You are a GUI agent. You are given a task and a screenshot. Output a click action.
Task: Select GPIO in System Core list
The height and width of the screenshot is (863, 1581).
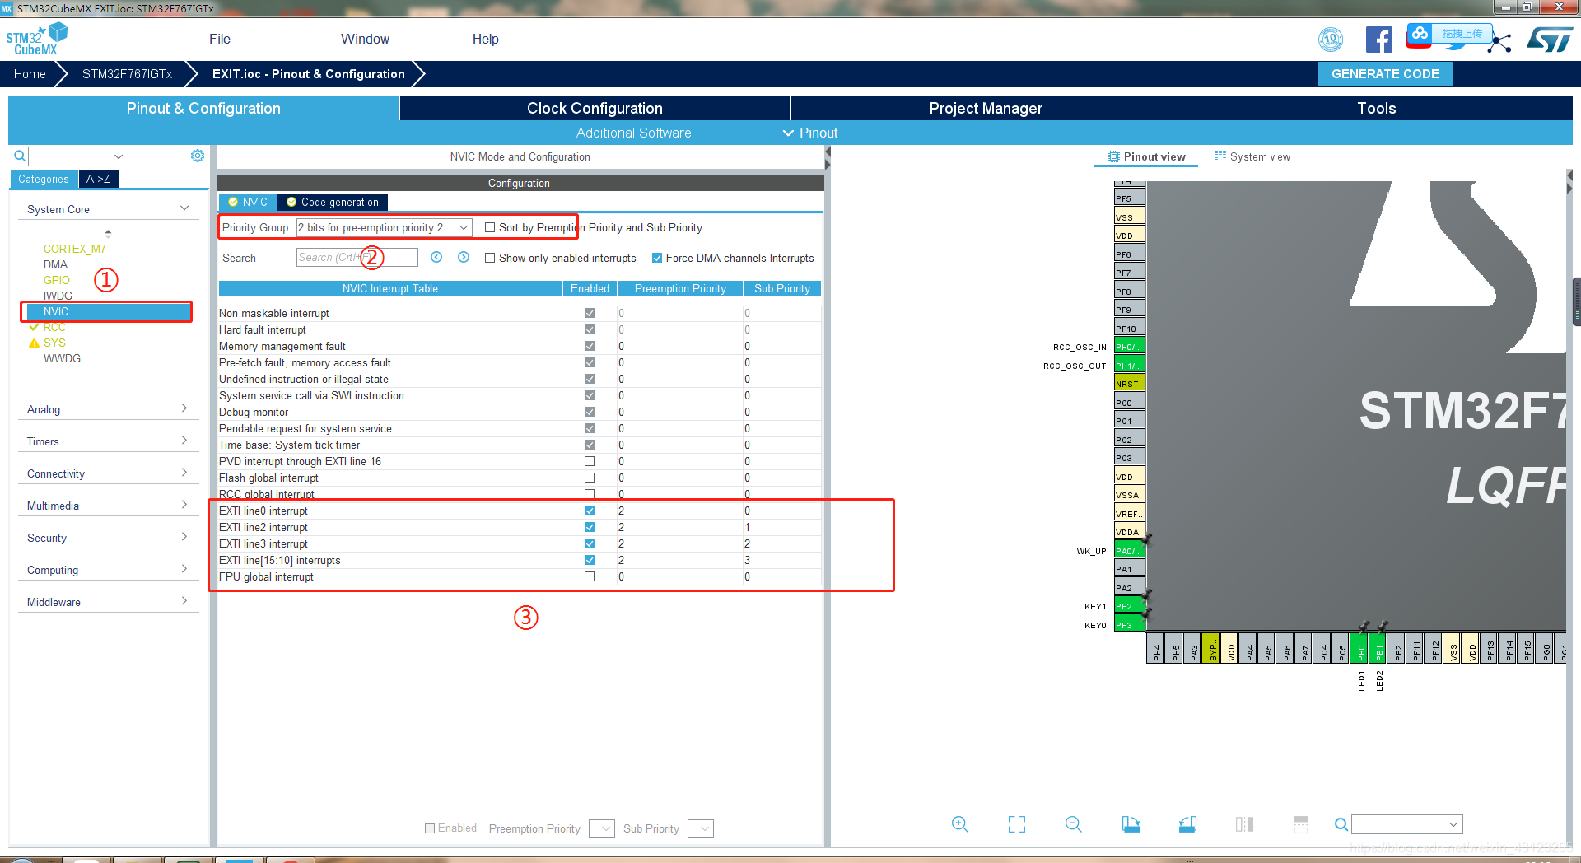pyautogui.click(x=57, y=280)
